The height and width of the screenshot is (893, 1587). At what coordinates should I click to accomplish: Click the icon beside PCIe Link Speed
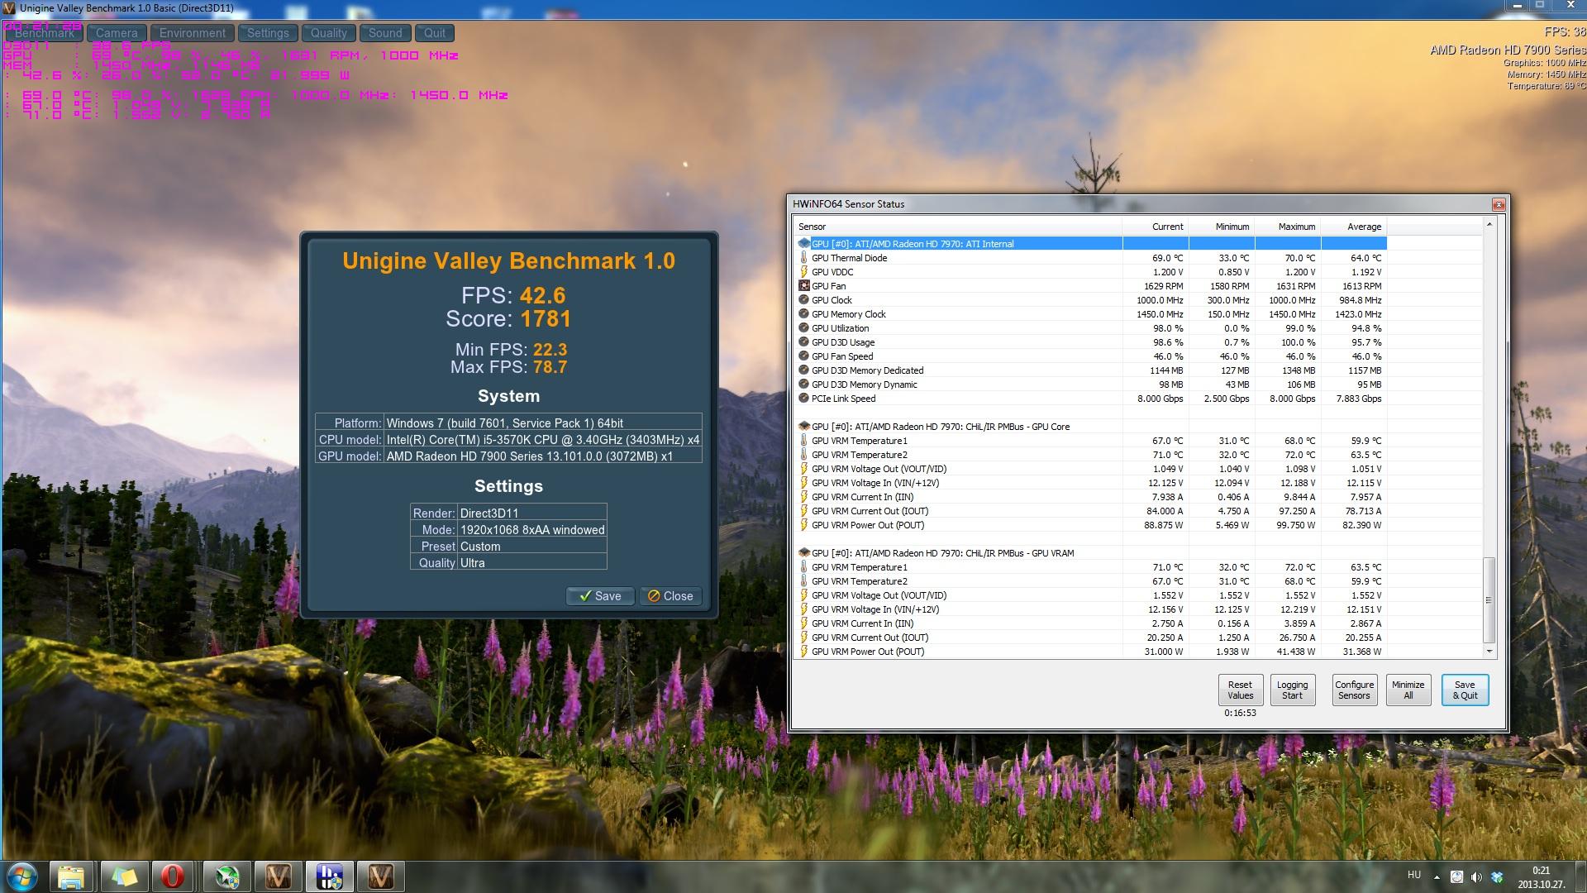tap(803, 399)
